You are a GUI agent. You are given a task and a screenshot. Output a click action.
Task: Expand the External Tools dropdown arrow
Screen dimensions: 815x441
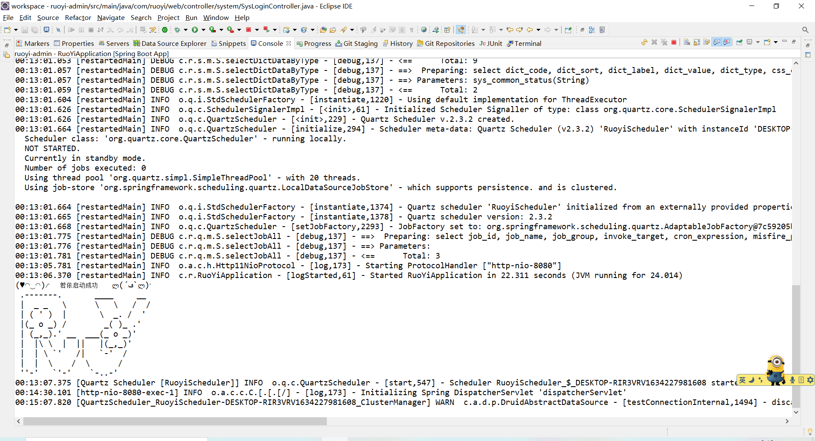coord(239,30)
